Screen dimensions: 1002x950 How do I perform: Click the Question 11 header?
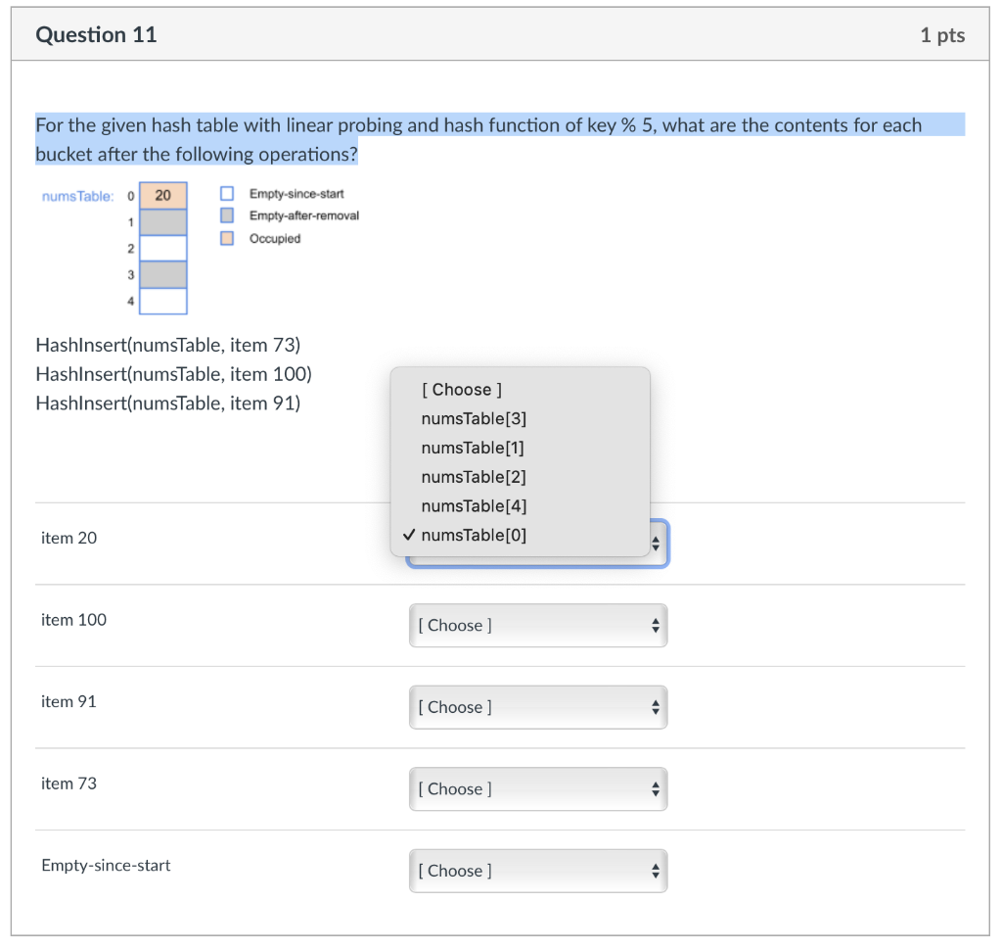coord(96,34)
